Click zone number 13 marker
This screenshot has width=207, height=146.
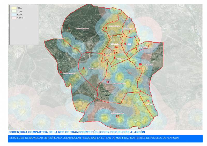(148, 101)
